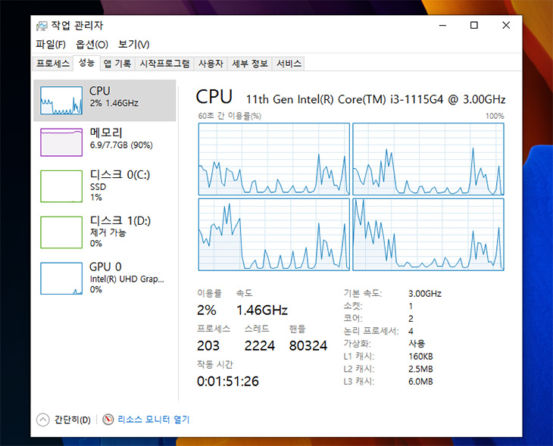This screenshot has width=553, height=446.
Task: Click the Intel(R) UHD Grap... GPU label
Action: (127, 279)
